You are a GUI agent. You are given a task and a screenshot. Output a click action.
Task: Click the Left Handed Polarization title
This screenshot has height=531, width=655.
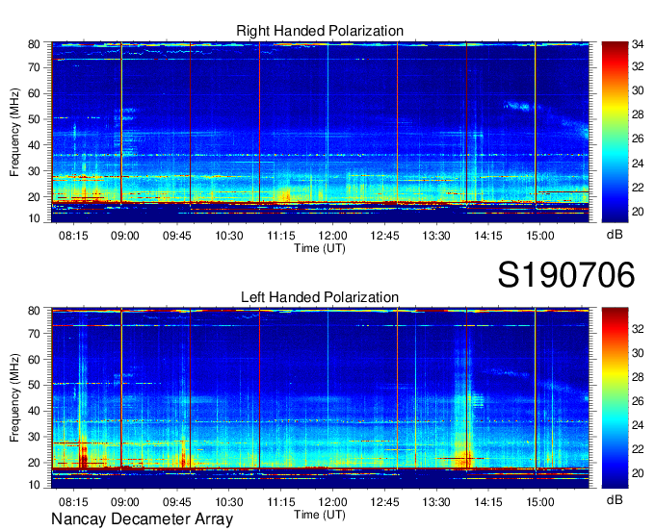point(320,297)
